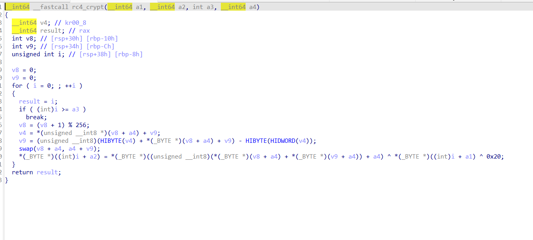The height and width of the screenshot is (240, 533).
Task: Select the 0x20 hex constant
Action: [495, 157]
